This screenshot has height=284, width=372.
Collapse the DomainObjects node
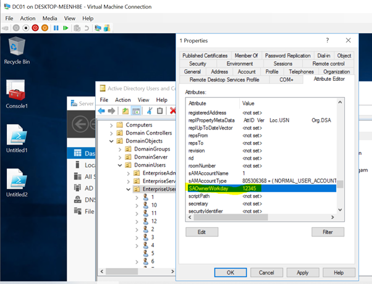[x=111, y=141]
